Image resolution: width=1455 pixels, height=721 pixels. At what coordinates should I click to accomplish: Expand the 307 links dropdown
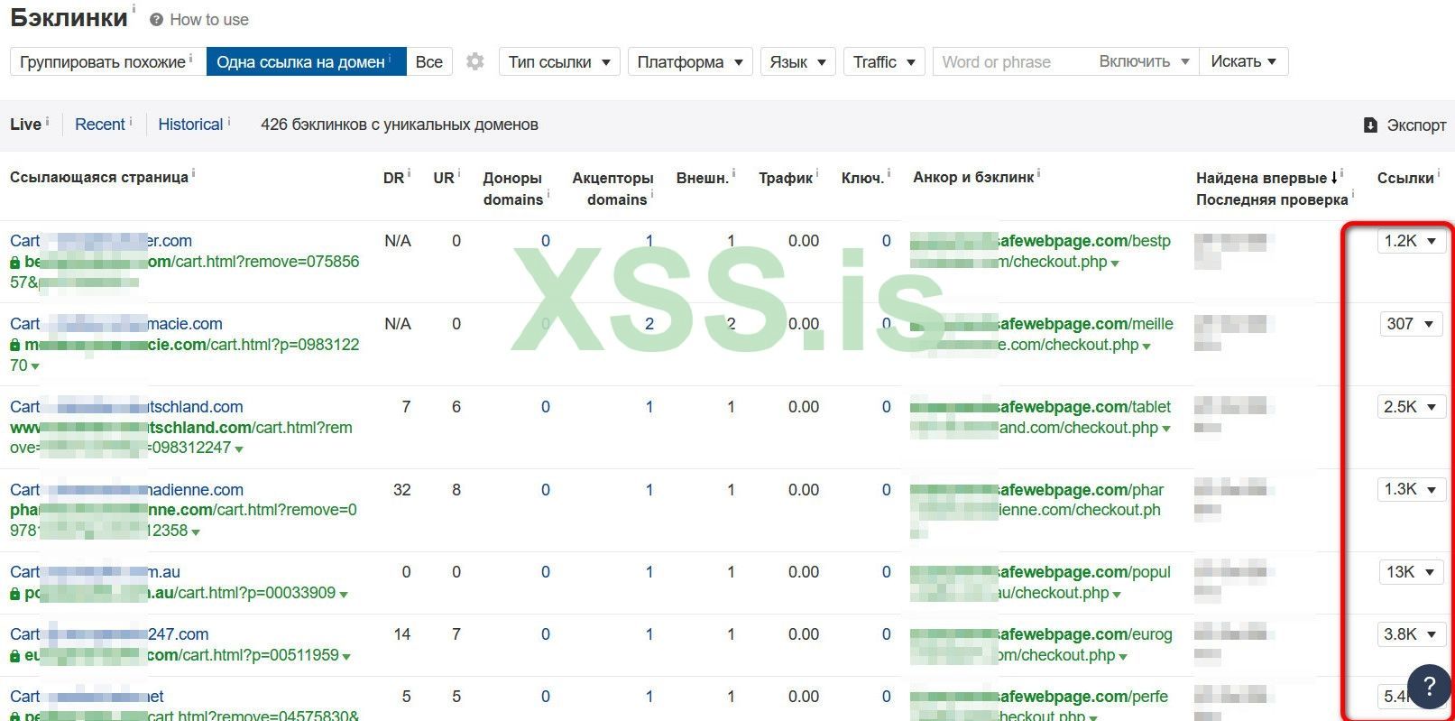(x=1412, y=324)
